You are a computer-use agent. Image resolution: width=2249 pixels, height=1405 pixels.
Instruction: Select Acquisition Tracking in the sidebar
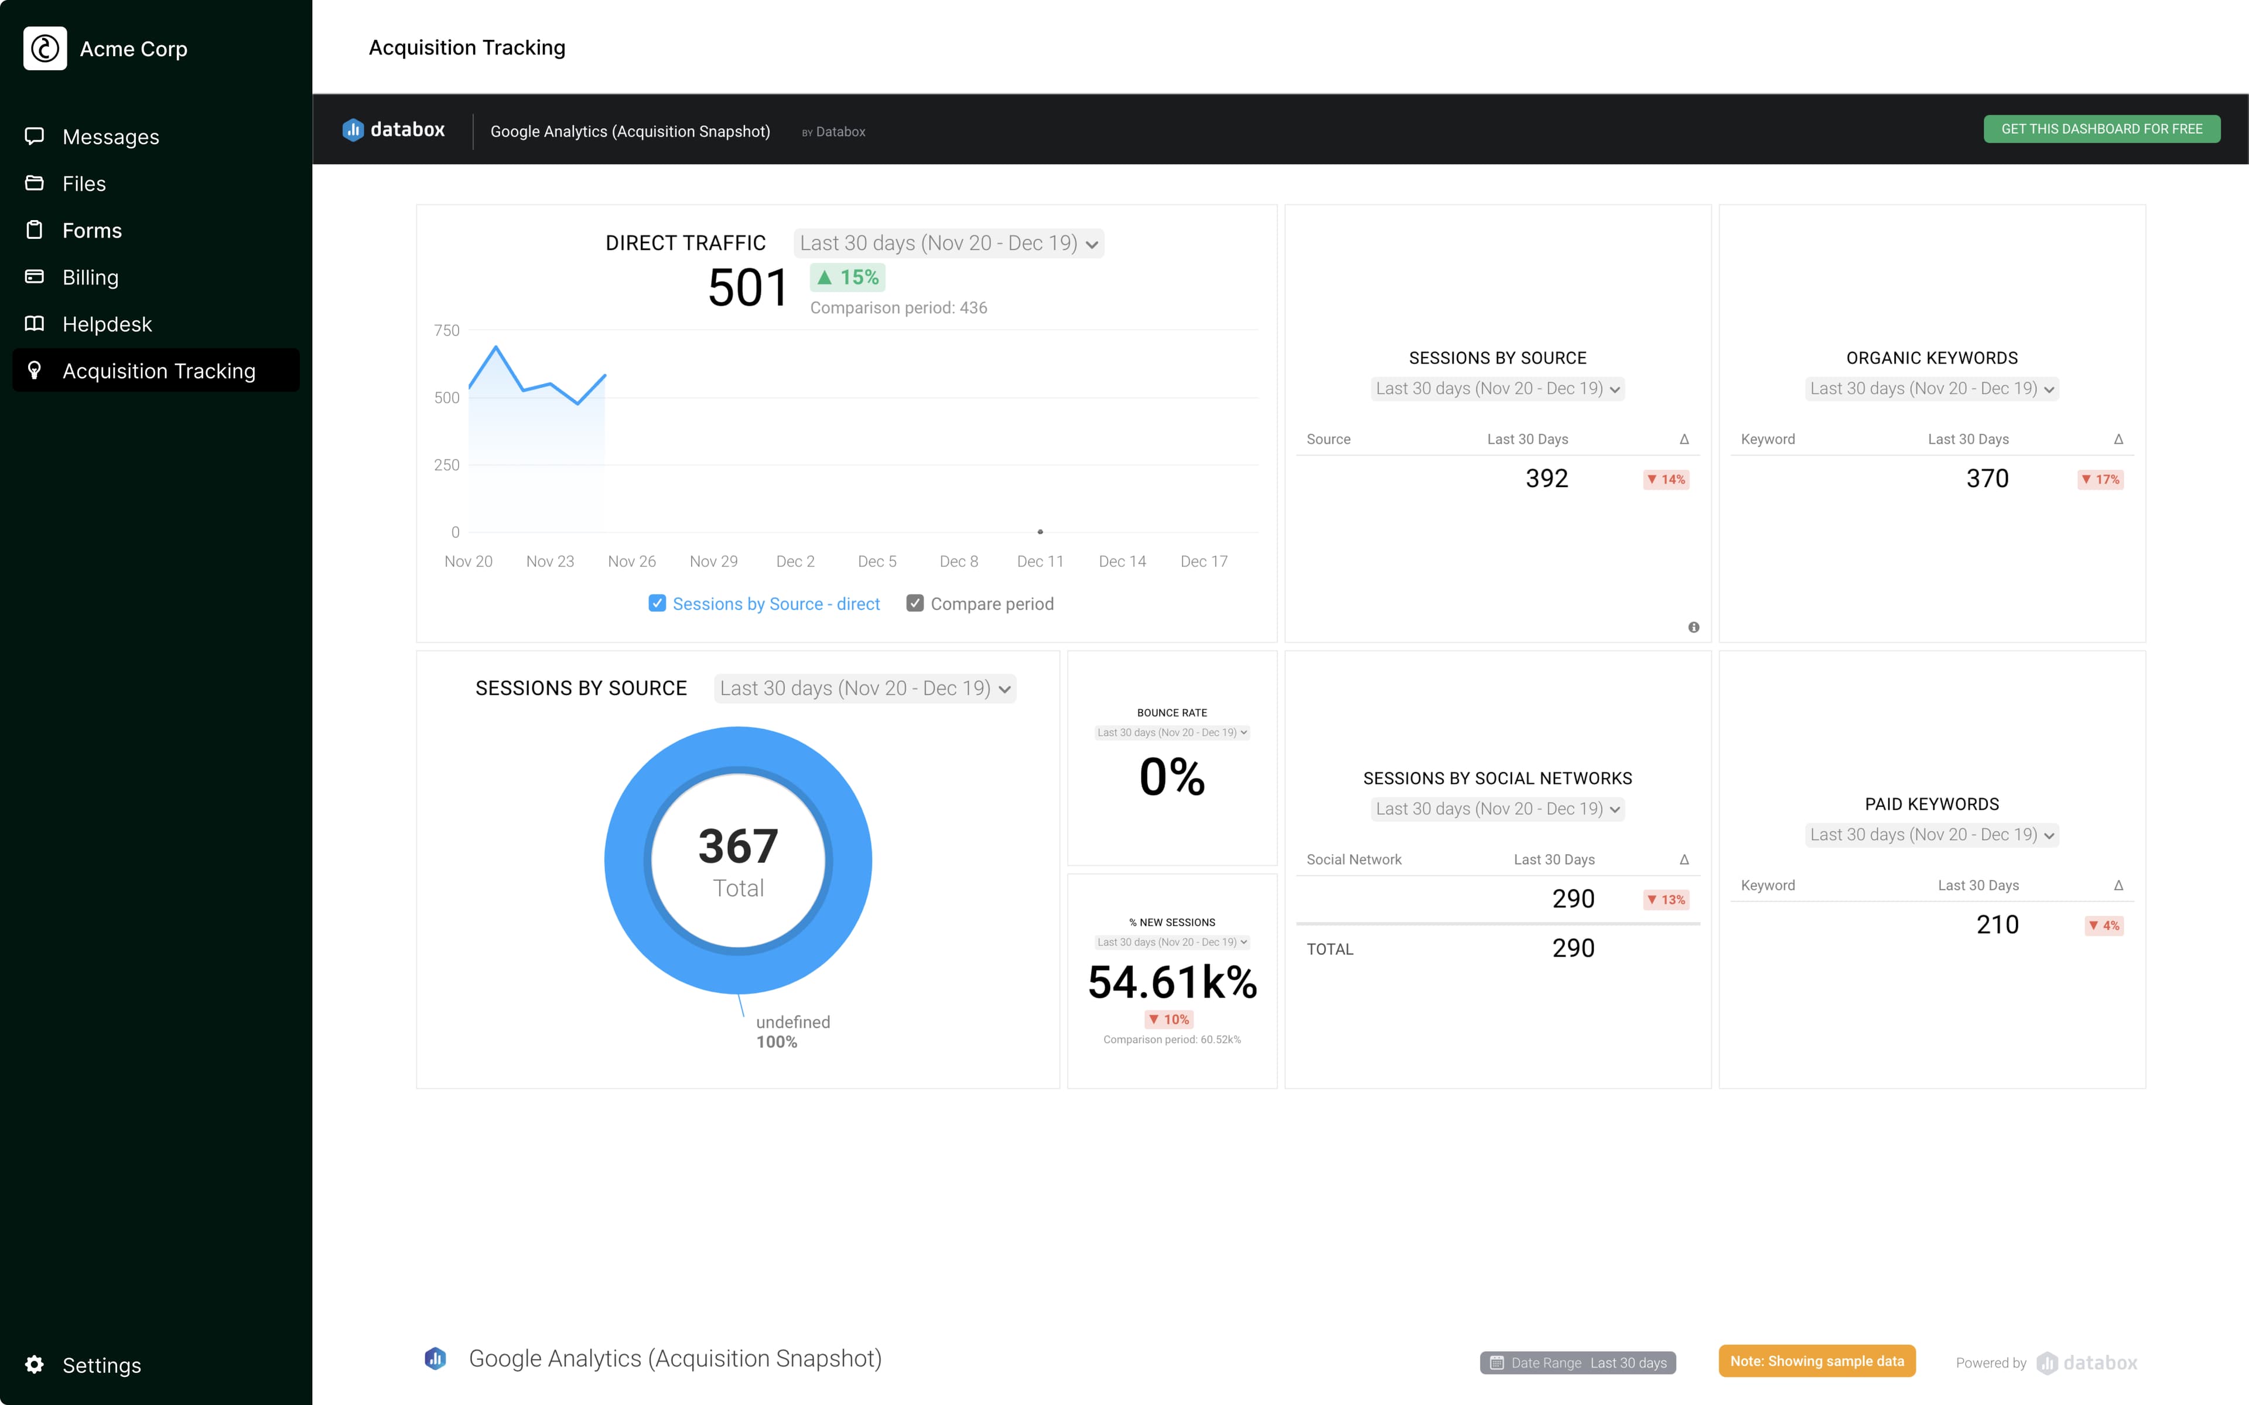click(158, 371)
